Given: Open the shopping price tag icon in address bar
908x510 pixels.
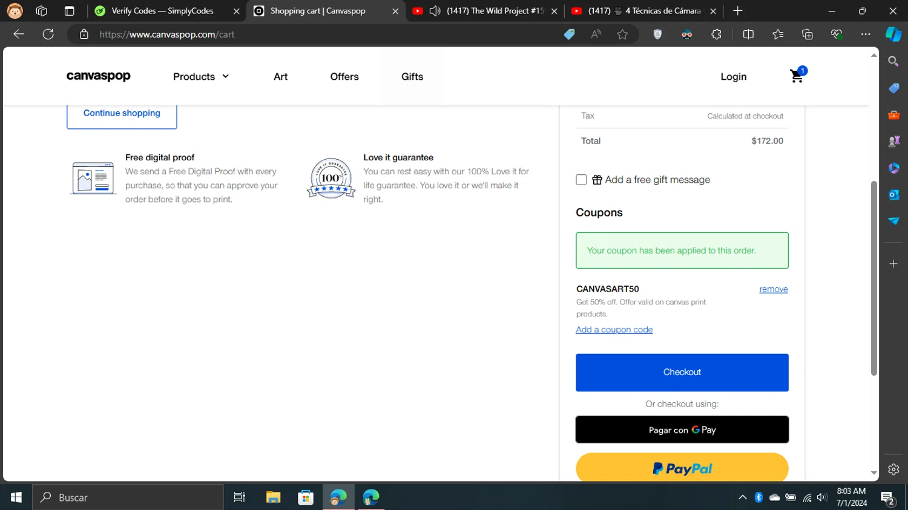Looking at the screenshot, I should click(x=569, y=34).
